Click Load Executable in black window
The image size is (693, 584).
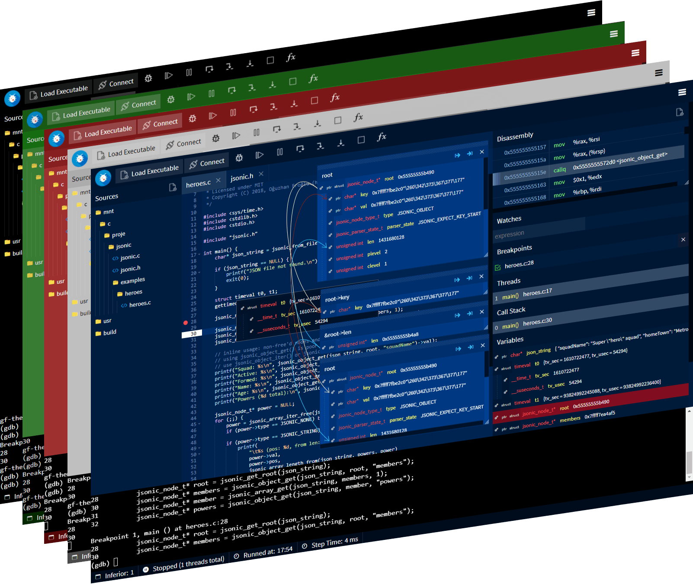pos(58,92)
